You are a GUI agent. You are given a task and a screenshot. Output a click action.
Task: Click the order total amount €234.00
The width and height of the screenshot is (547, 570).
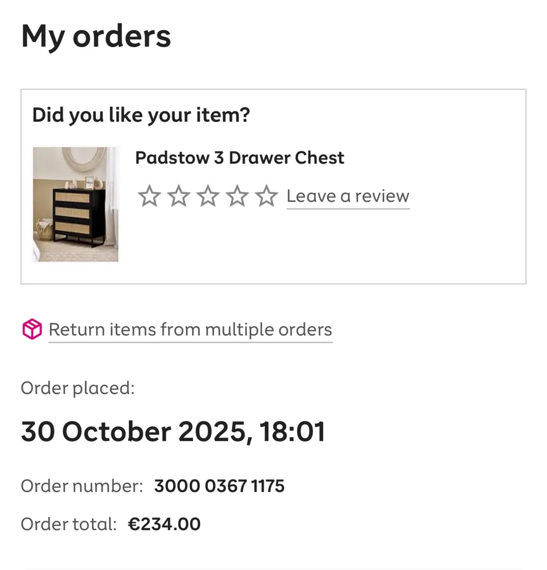tap(165, 523)
